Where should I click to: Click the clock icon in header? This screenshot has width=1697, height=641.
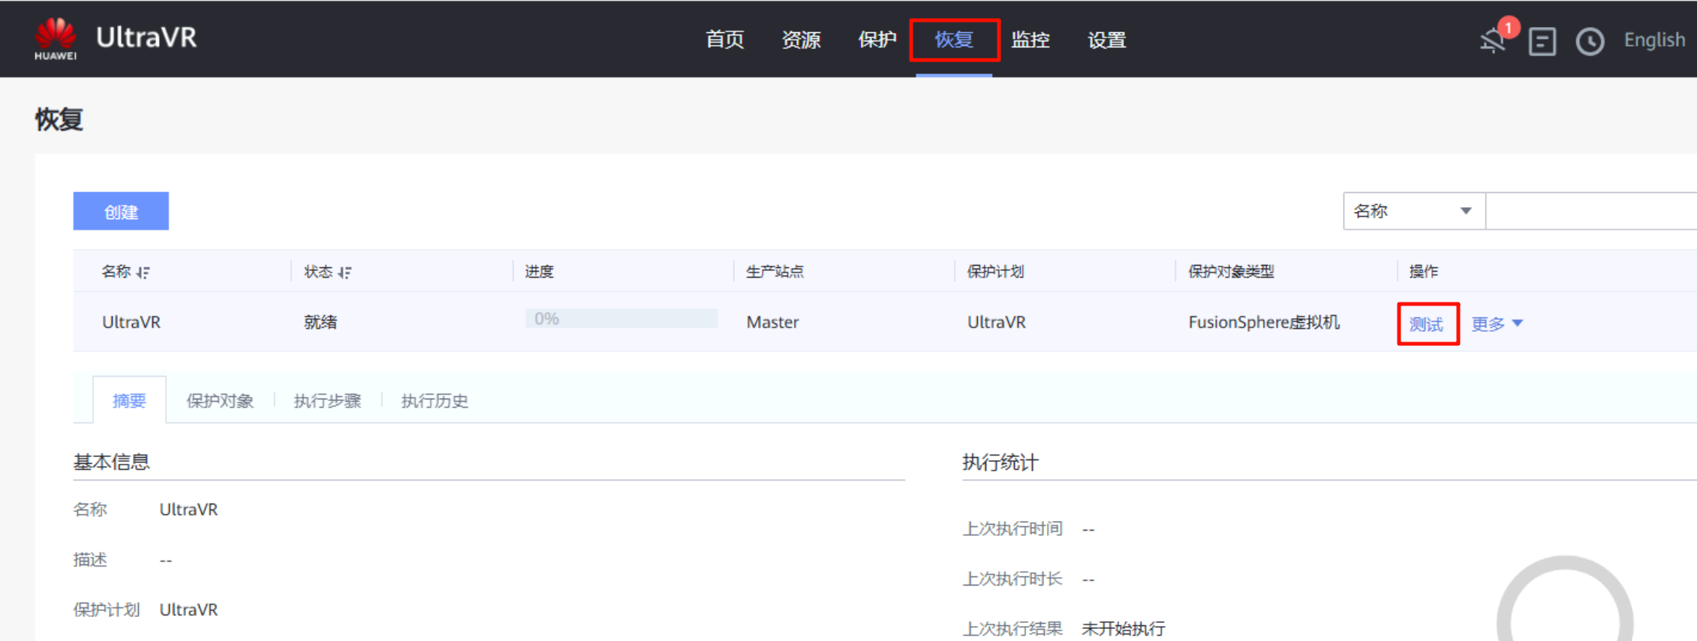coord(1590,41)
